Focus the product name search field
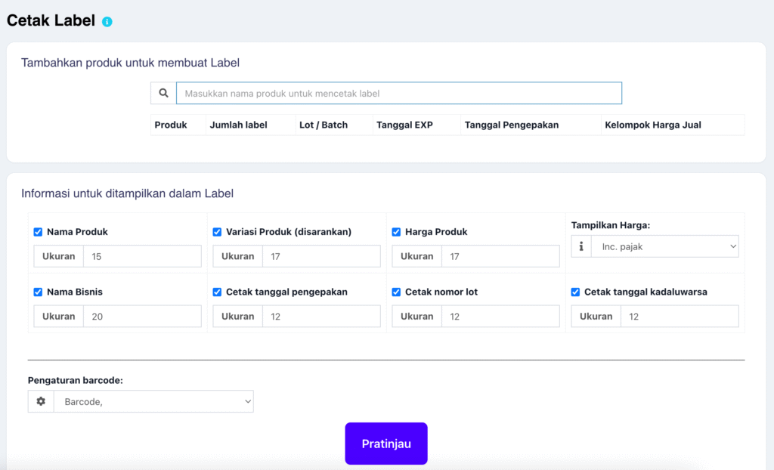 (398, 94)
